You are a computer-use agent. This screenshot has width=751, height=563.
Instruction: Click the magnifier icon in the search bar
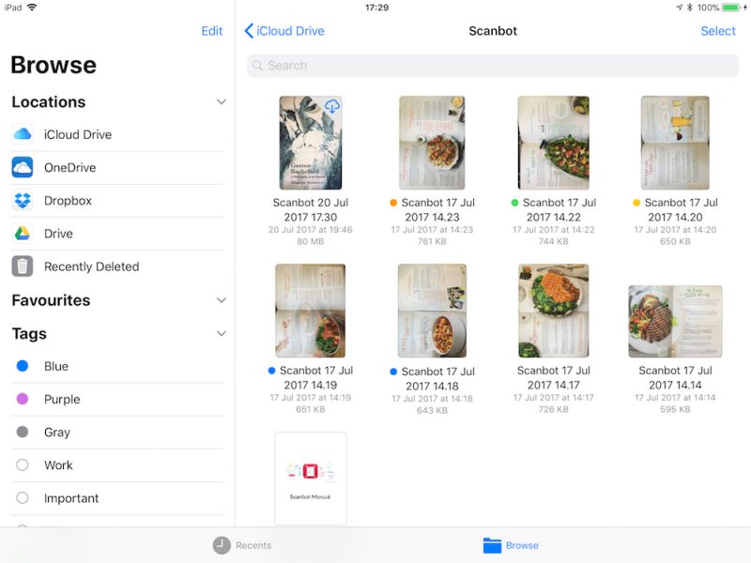point(257,66)
